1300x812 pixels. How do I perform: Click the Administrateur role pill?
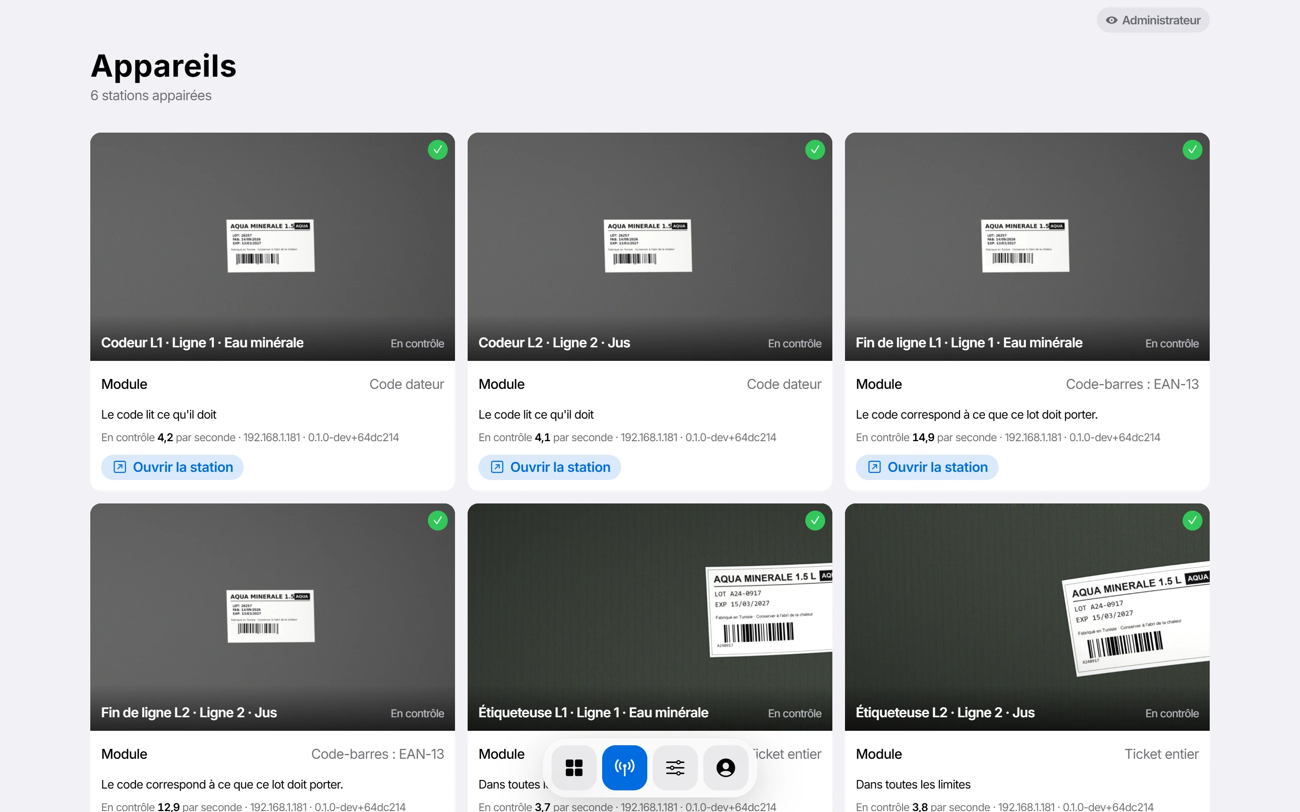1153,20
